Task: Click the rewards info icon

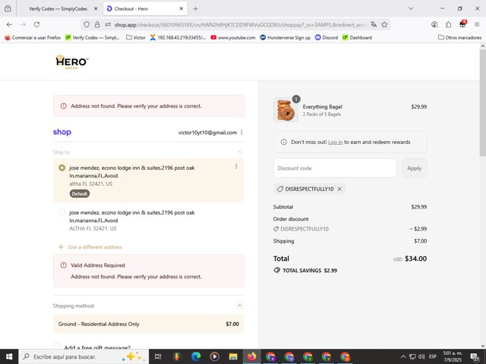Action: pyautogui.click(x=283, y=142)
